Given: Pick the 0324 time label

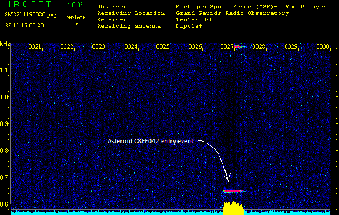Looking at the screenshot, I should (131, 47).
